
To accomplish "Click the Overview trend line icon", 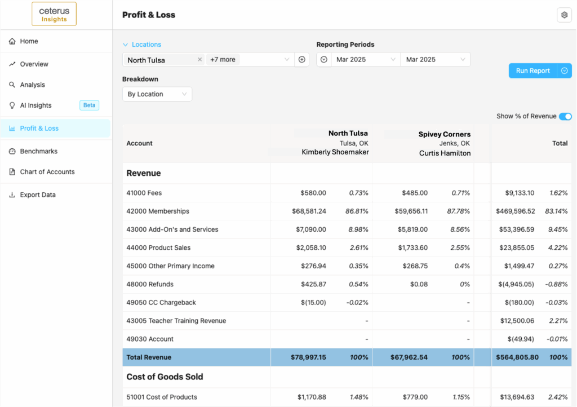I will pos(12,64).
